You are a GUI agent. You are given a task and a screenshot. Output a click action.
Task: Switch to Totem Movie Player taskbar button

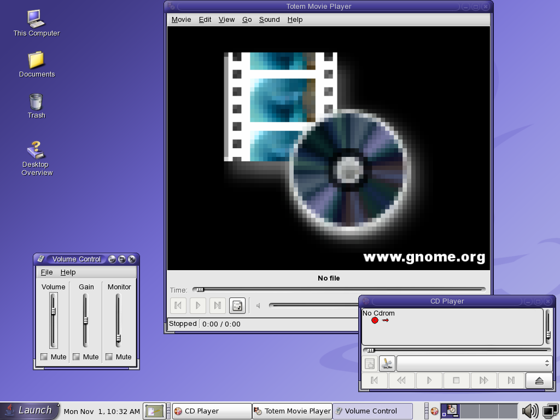(292, 411)
